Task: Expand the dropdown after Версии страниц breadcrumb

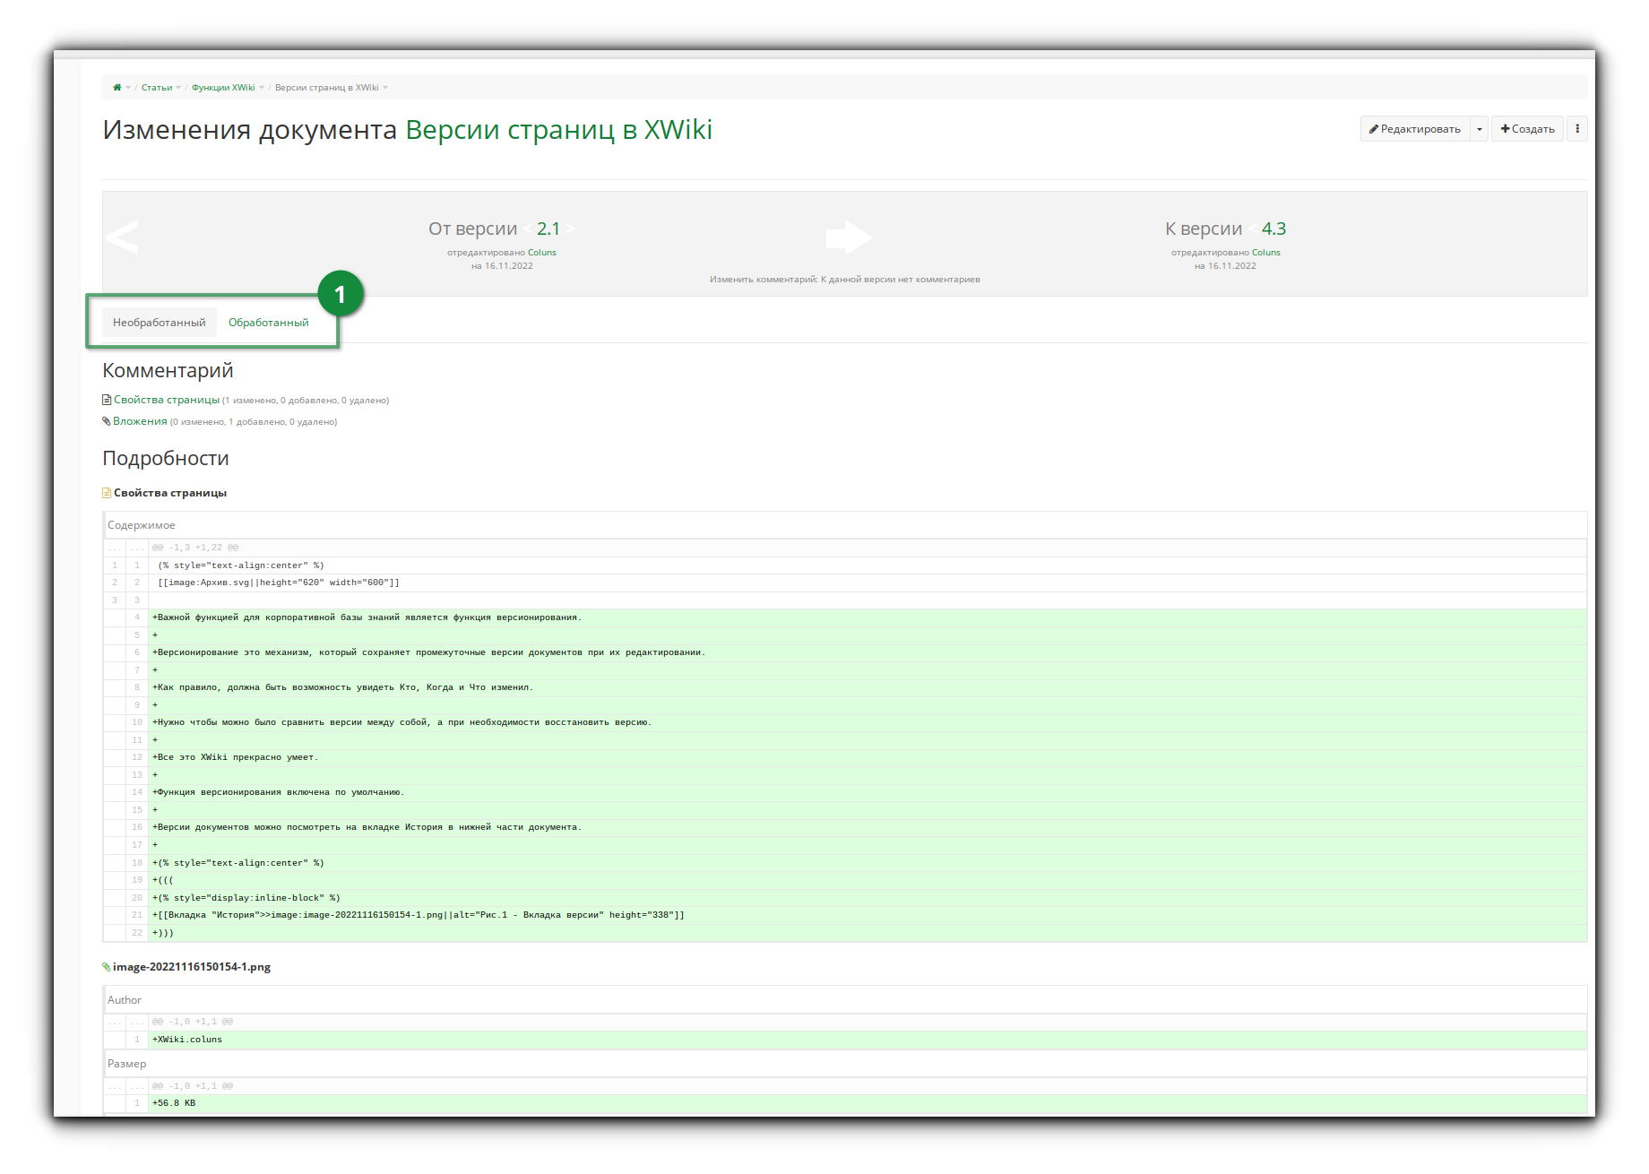Action: click(385, 88)
